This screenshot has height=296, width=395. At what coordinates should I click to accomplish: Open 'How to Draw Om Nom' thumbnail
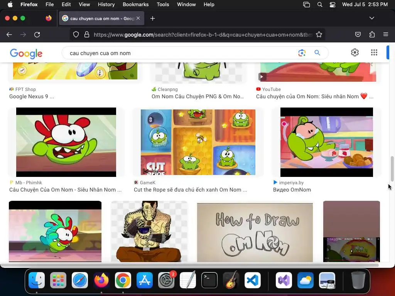(255, 232)
